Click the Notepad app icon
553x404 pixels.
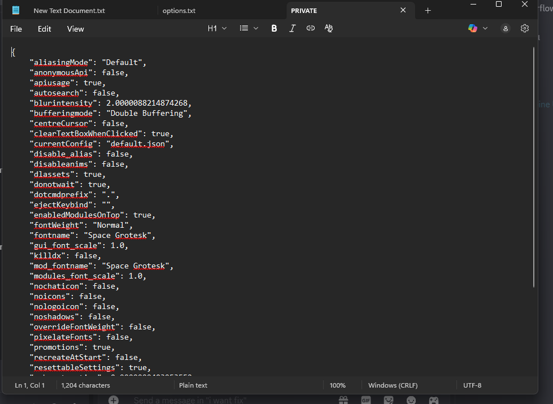[x=15, y=10]
